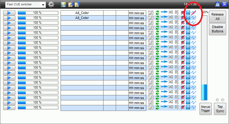This screenshot has width=229, height=124.
Task: Click the Manual Trigger button
Action: [205, 109]
